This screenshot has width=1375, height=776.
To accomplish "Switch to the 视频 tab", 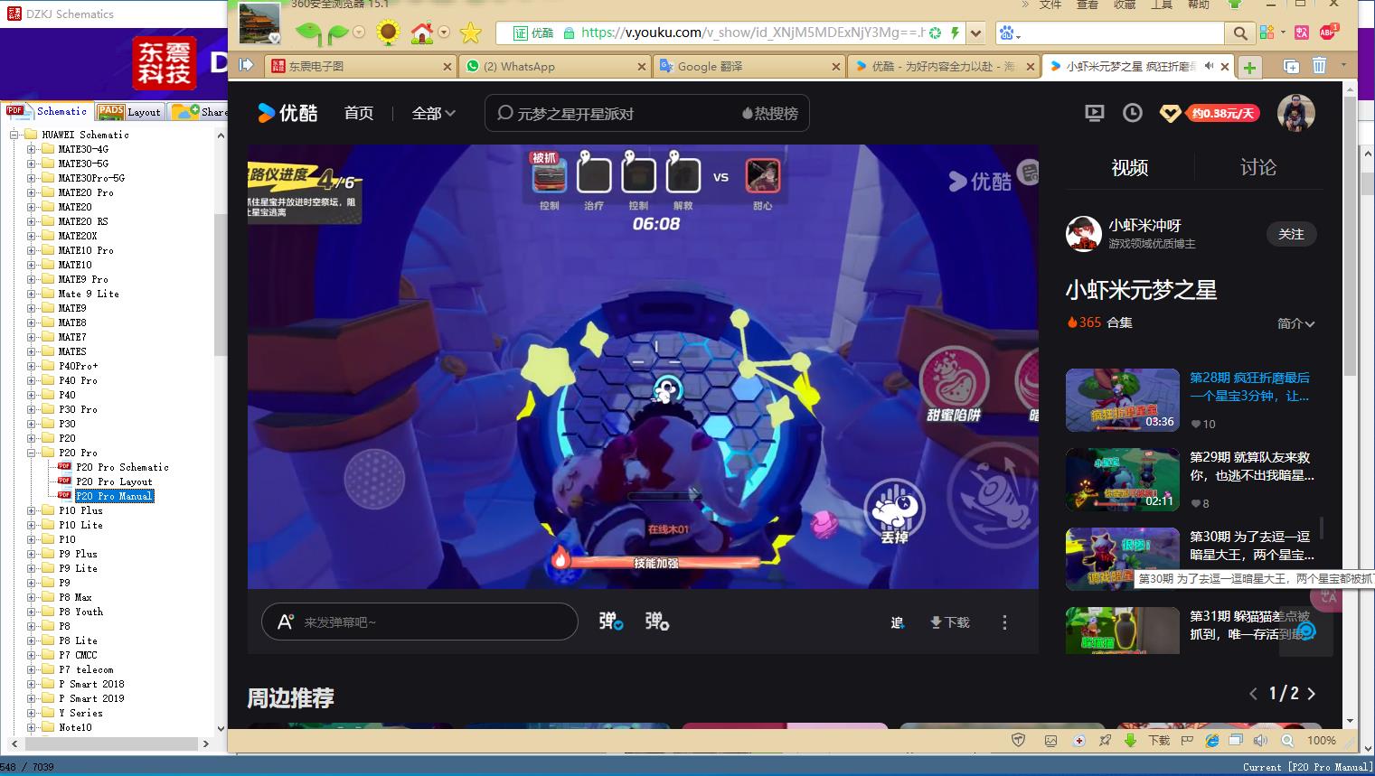I will point(1129,167).
